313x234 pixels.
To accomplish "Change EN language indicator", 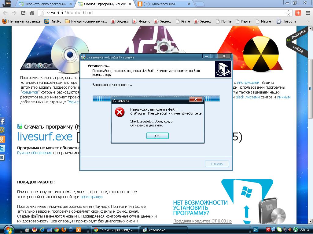I will click(x=256, y=230).
